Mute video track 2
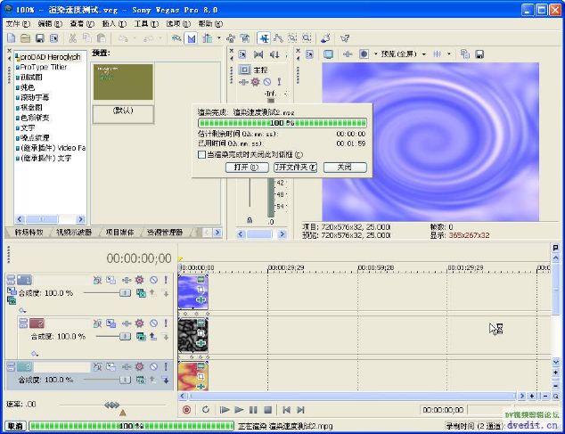 [x=153, y=323]
